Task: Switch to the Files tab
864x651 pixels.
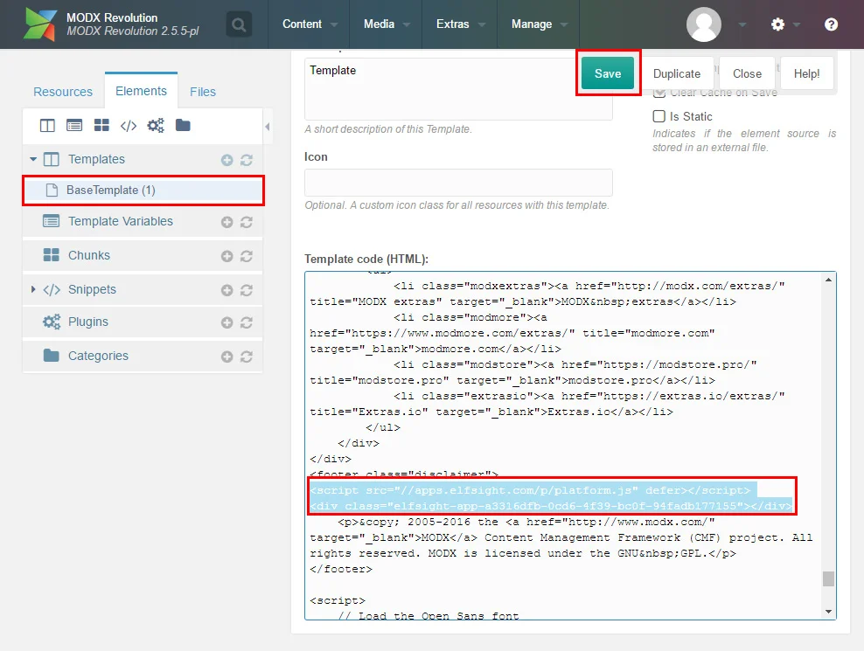Action: click(203, 92)
